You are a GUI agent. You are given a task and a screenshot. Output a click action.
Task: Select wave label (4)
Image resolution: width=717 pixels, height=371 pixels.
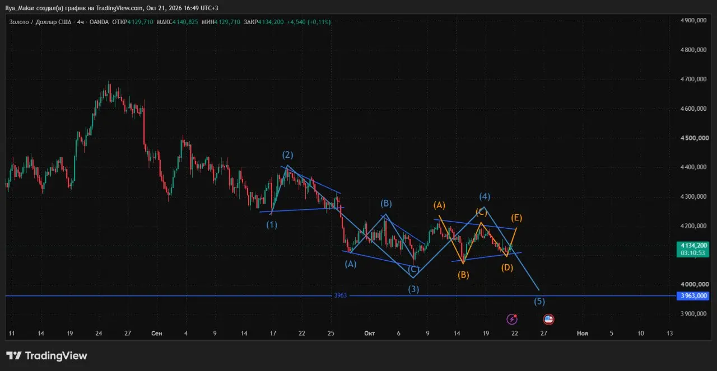(485, 196)
